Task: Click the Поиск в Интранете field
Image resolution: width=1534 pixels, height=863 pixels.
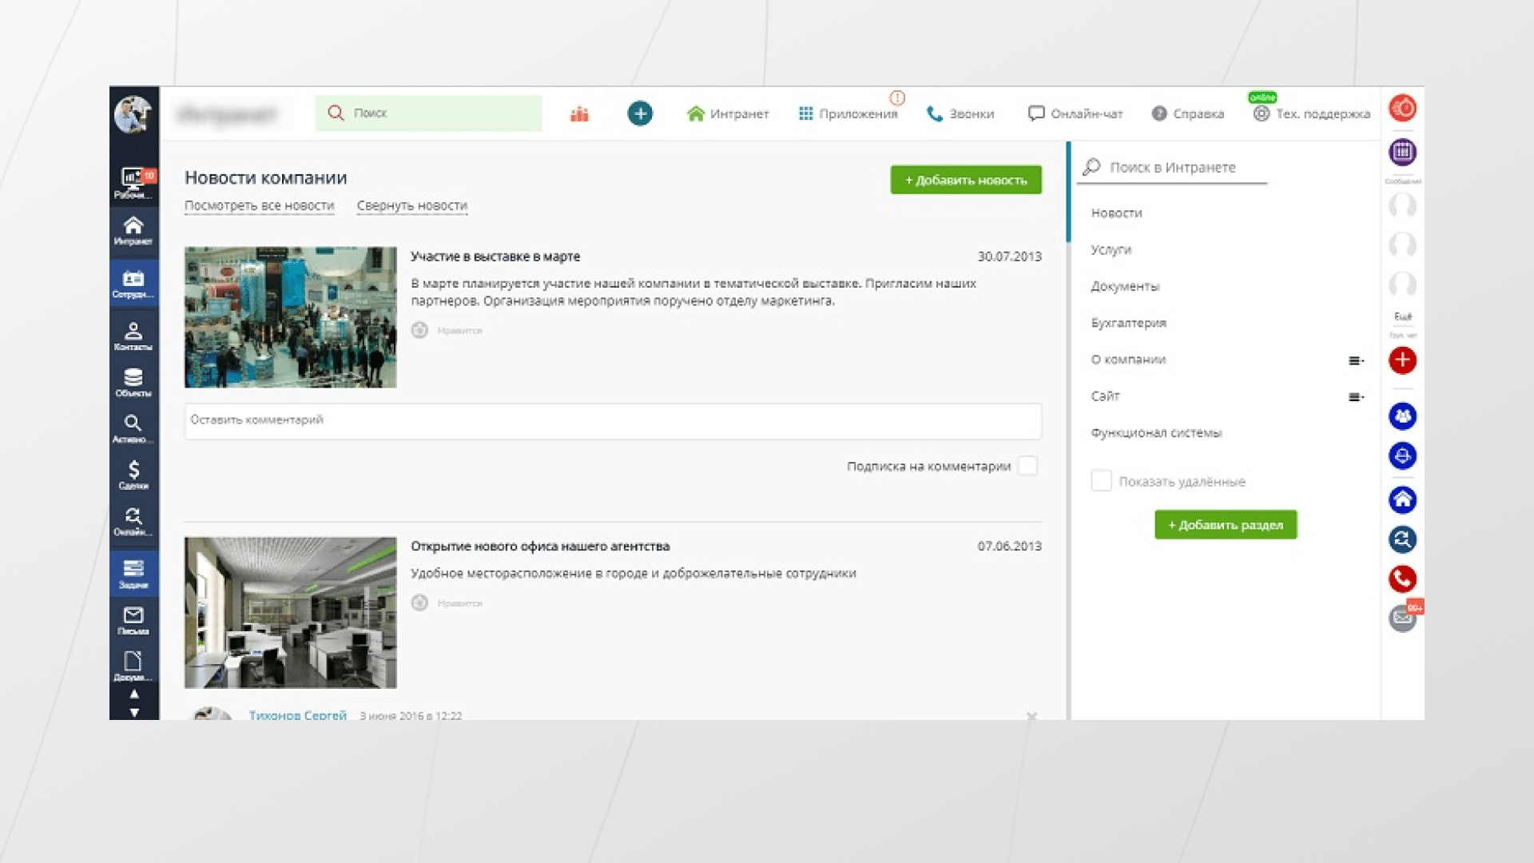Action: point(1172,168)
